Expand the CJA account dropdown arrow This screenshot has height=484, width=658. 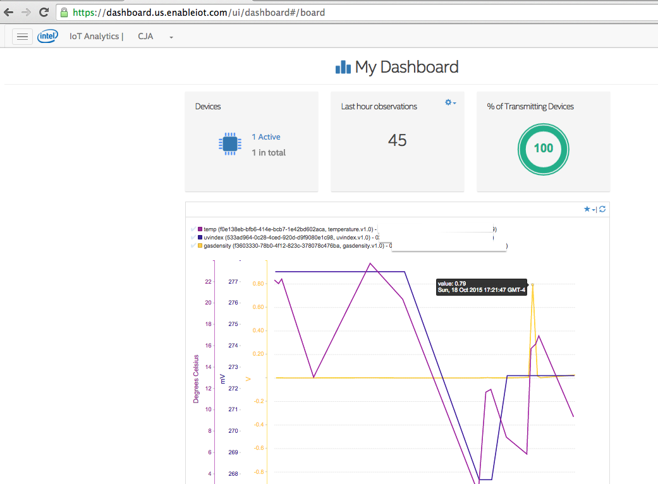(x=171, y=37)
